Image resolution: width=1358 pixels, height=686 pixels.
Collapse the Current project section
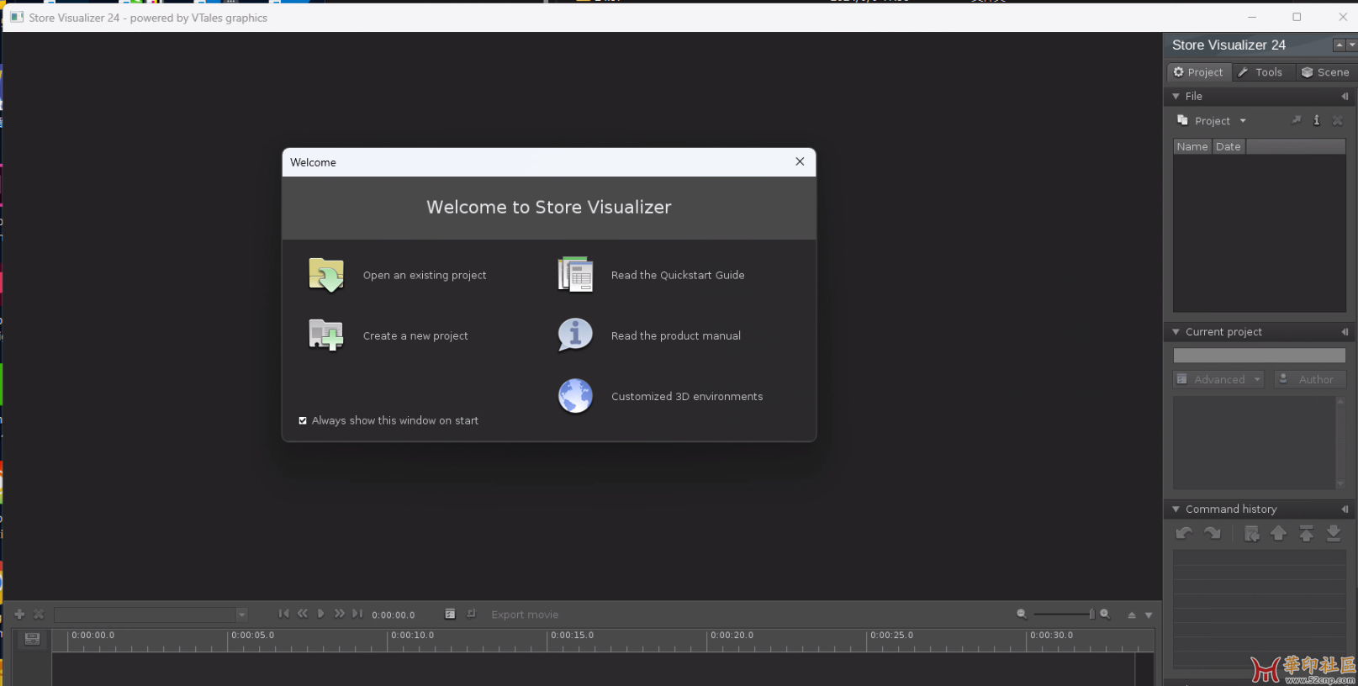[x=1176, y=332]
